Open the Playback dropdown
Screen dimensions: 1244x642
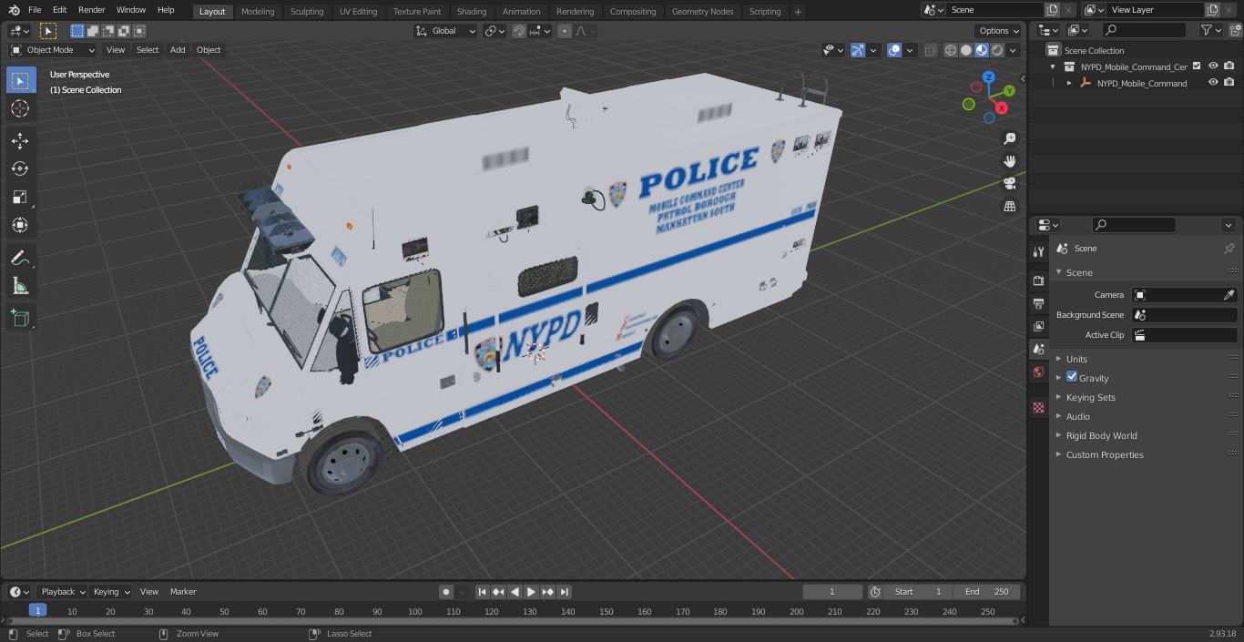pos(62,592)
